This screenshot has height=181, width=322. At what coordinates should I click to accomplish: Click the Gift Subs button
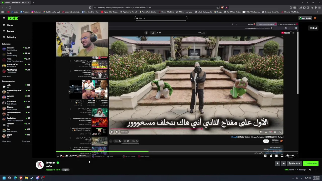294,163
